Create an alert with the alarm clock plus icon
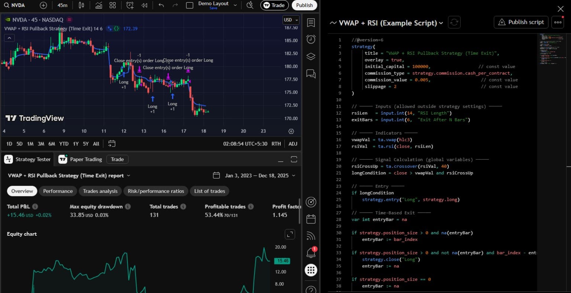Image resolution: width=571 pixels, height=293 pixels. click(130, 5)
